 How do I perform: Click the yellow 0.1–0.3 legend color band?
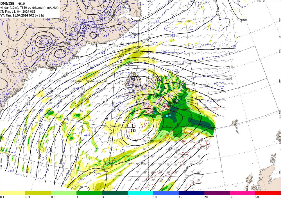[13, 193]
